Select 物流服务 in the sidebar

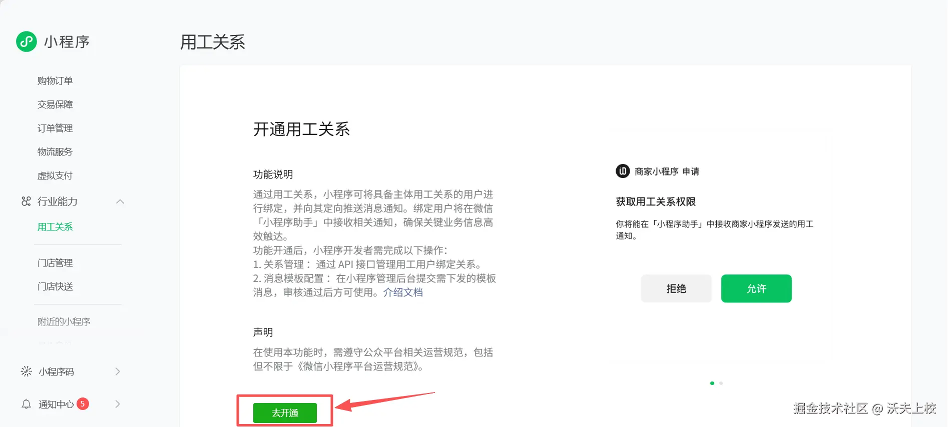(x=55, y=151)
